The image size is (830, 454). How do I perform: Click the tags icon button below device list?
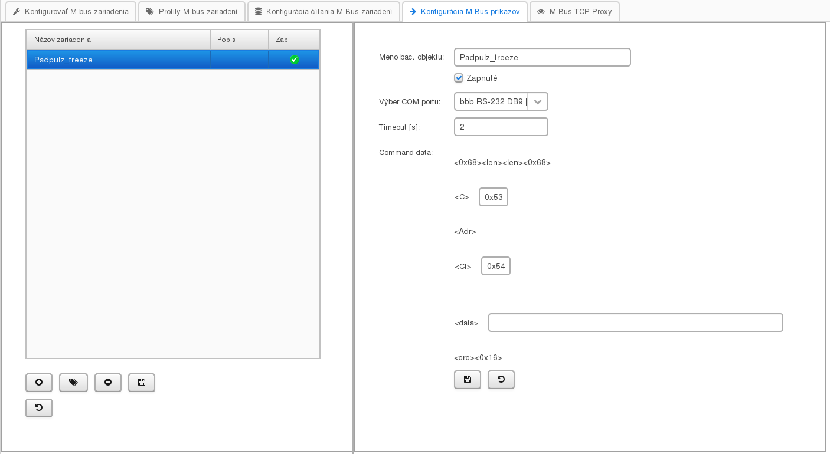click(x=73, y=383)
